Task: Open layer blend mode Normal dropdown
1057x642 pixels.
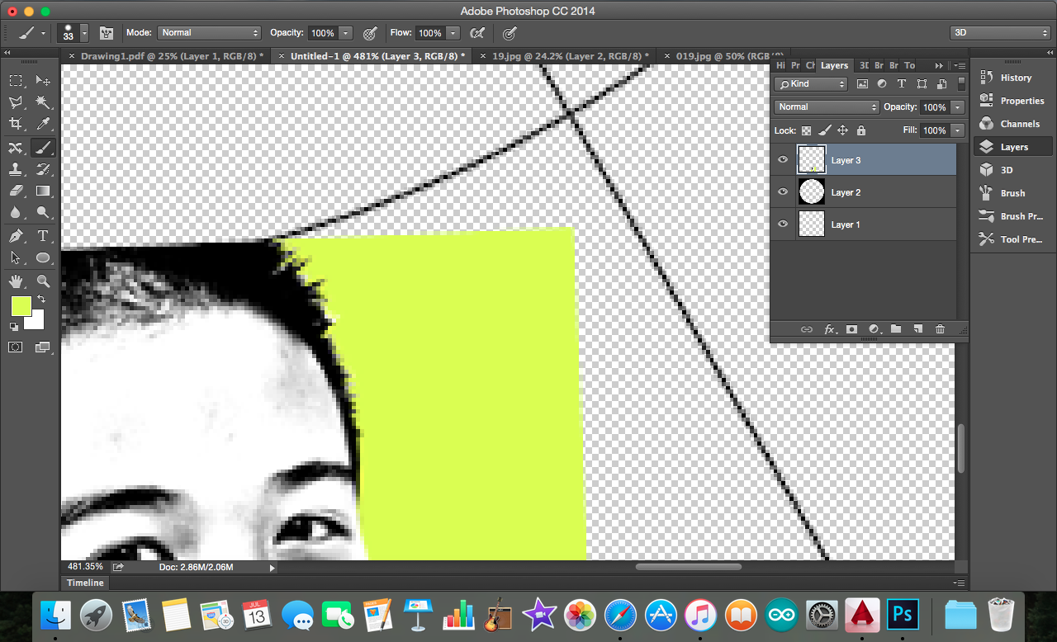Action: 827,107
